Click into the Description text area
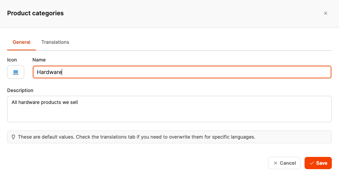 [x=169, y=112]
